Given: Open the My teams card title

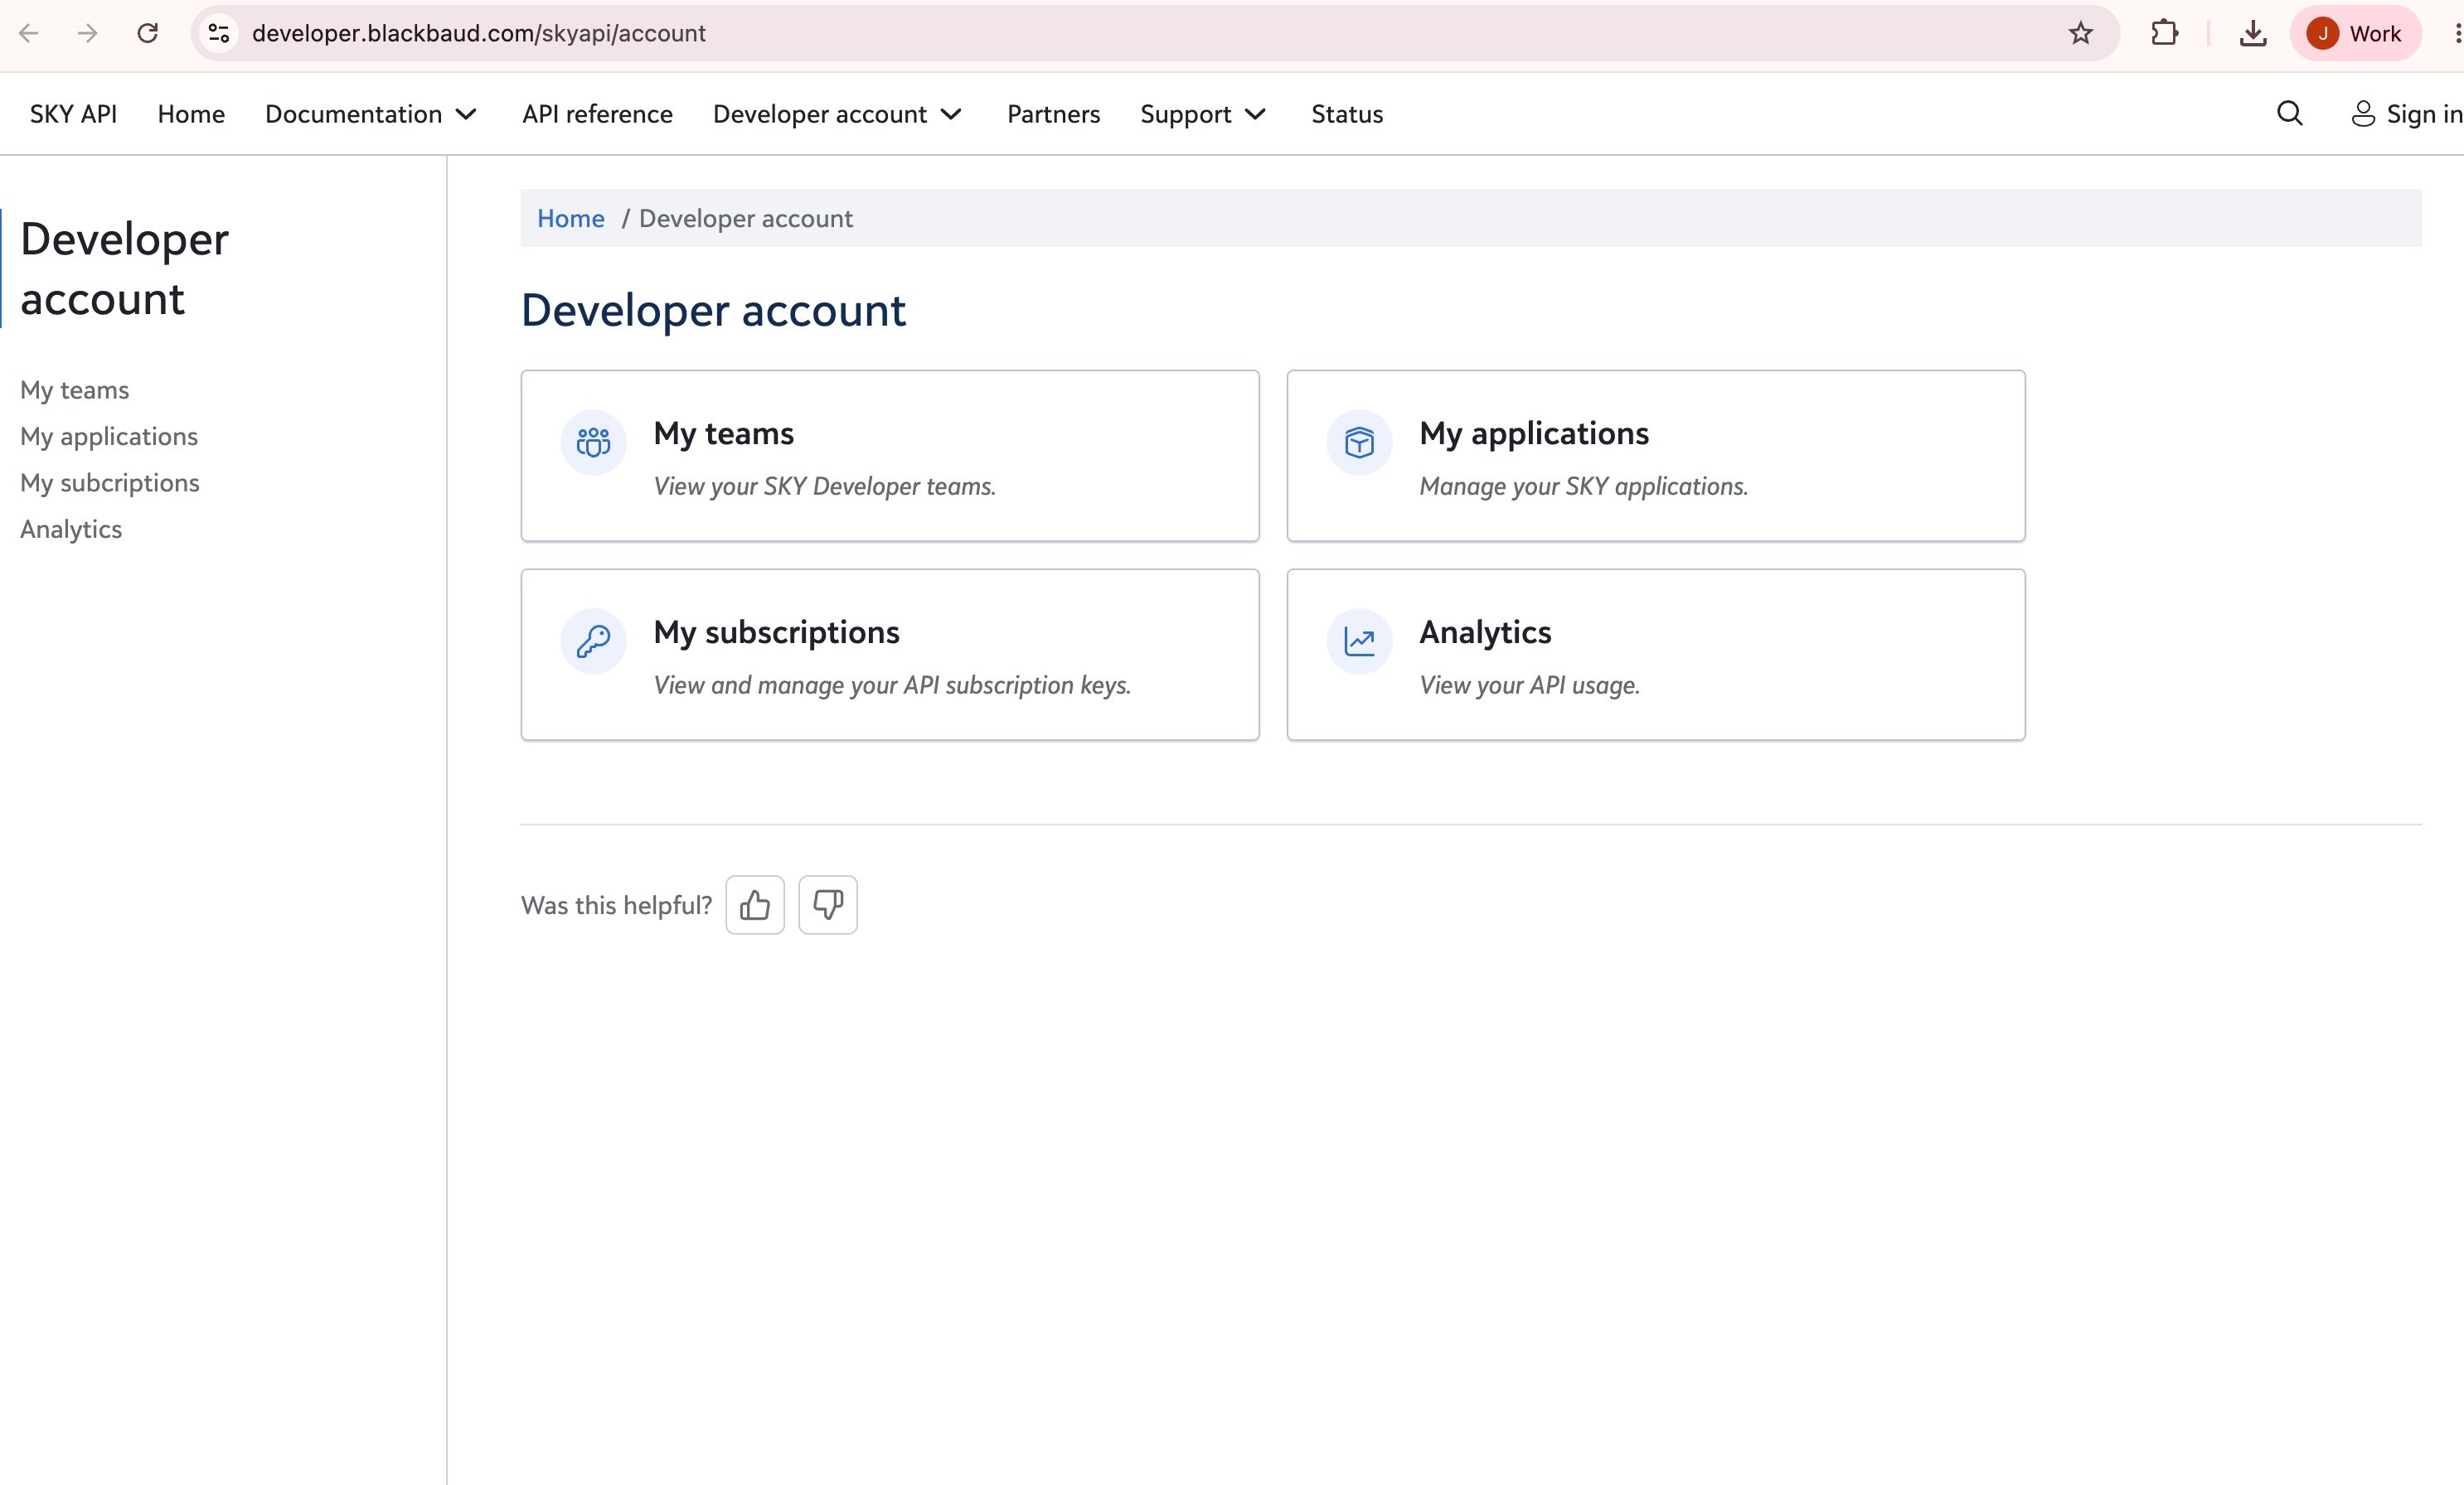Looking at the screenshot, I should (x=723, y=433).
